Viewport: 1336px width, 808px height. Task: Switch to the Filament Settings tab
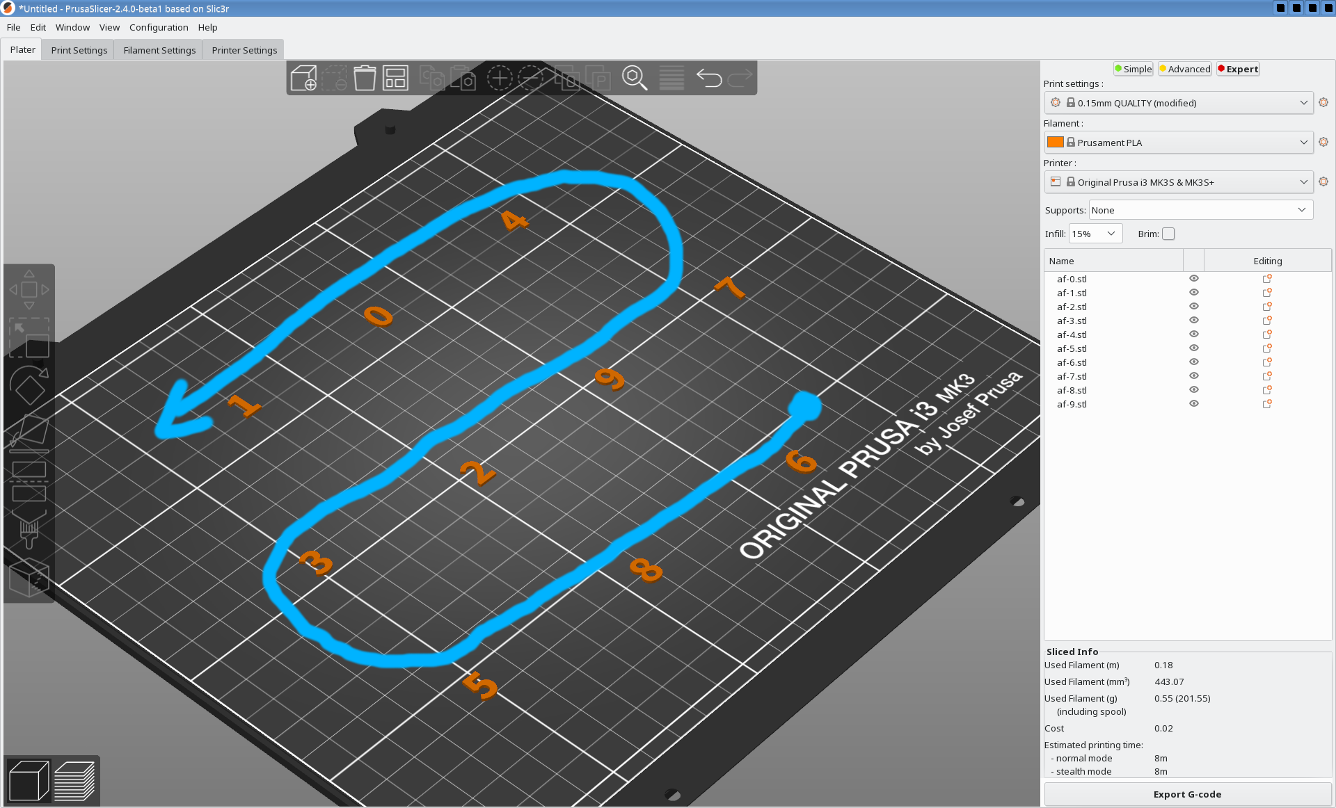[159, 50]
